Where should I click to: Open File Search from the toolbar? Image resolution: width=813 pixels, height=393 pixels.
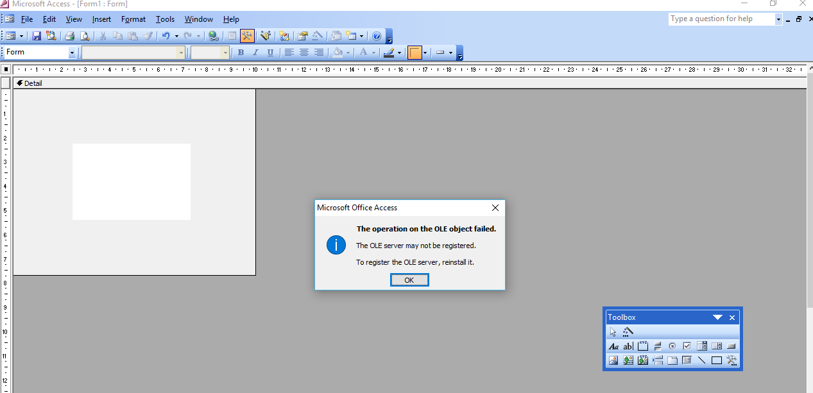(x=51, y=36)
